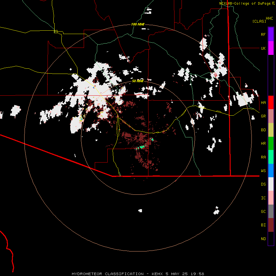Click the BD yellow legend swatch

coord(271,130)
